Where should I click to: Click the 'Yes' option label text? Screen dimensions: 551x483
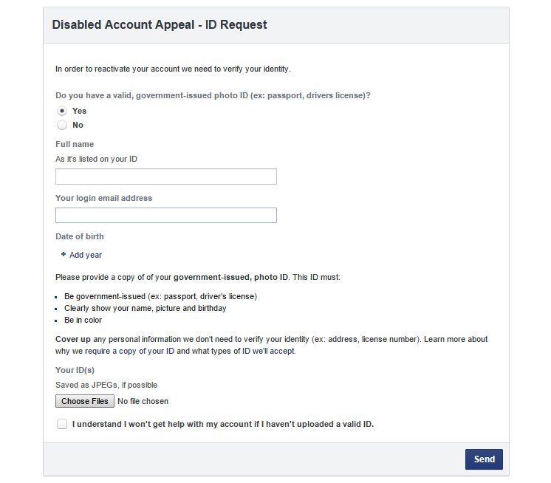(x=79, y=111)
